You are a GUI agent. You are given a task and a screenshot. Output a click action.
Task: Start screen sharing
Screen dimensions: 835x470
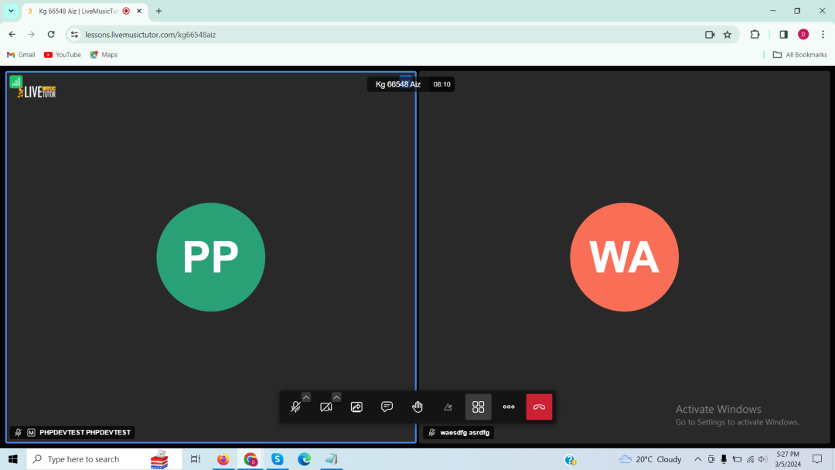coord(356,407)
